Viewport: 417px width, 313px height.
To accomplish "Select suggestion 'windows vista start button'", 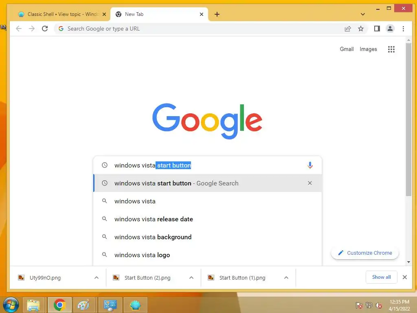I will [207, 183].
